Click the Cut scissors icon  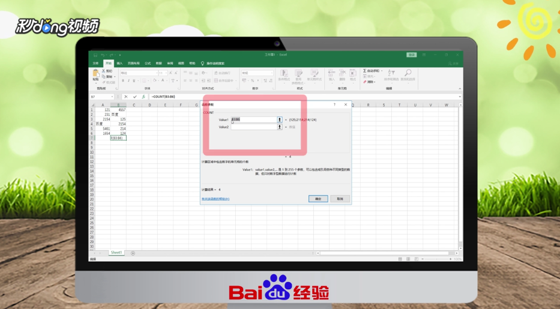click(x=104, y=71)
